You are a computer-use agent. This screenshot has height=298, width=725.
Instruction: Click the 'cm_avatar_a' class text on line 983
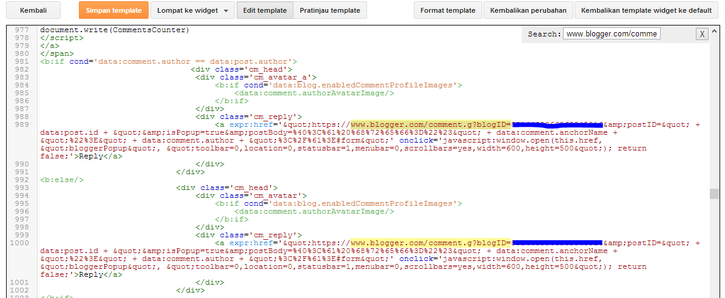(283, 77)
